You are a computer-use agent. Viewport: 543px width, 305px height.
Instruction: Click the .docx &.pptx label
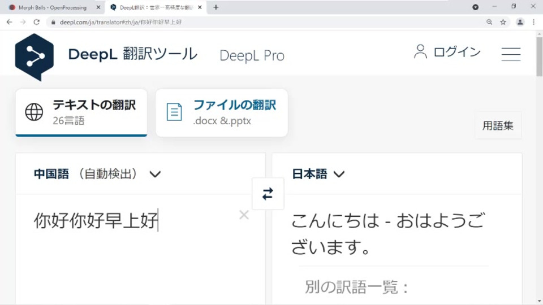[222, 121]
